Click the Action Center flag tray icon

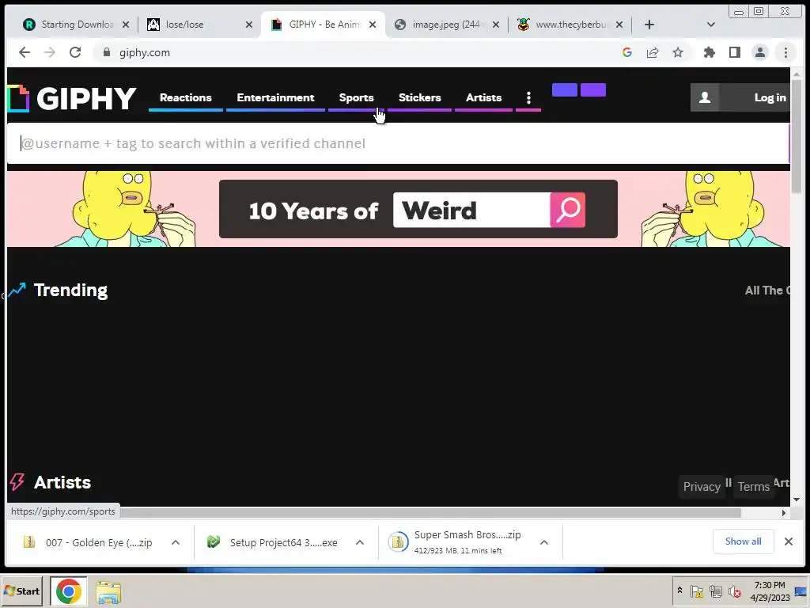(x=697, y=591)
